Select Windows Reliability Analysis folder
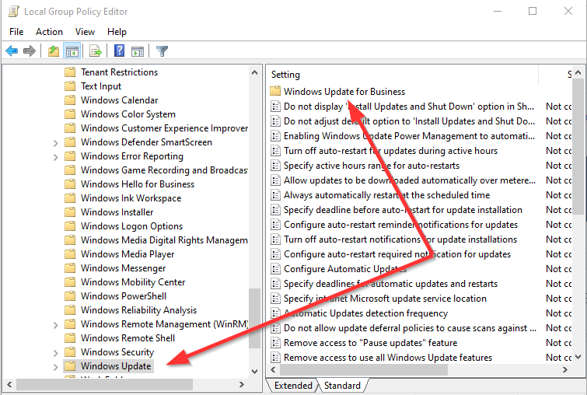 click(x=138, y=310)
